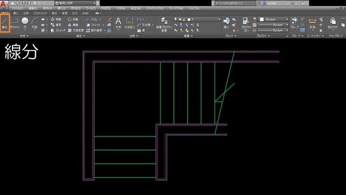
Task: Click the Scale (尺度変更) tool
Action: click(76, 30)
